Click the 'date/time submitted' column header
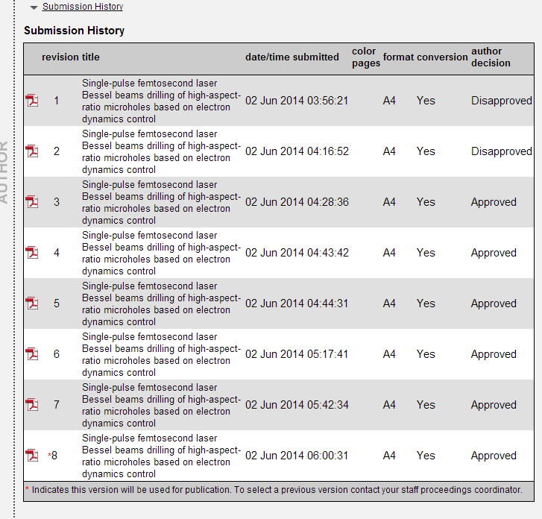This screenshot has height=519, width=542. 292,57
